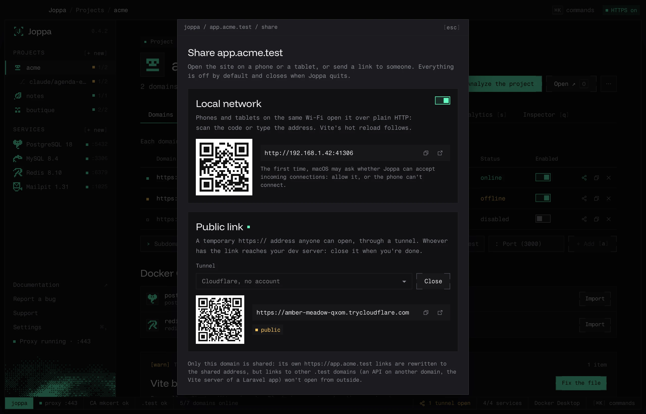Click the MySQL 8.4 dolphin icon
The height and width of the screenshot is (414, 646).
pos(18,159)
